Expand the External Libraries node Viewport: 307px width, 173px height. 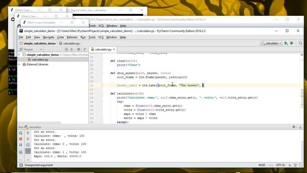tap(19, 64)
